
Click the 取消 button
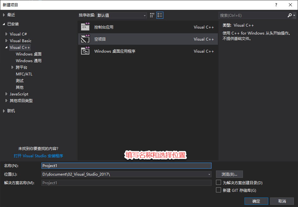coord(282,201)
